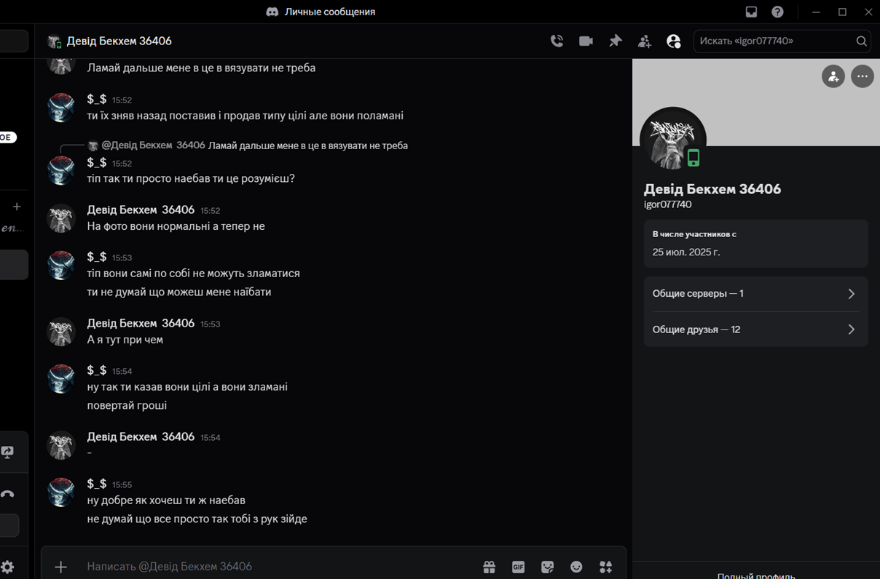The width and height of the screenshot is (880, 579).
Task: Add friends to this DM icon
Action: click(645, 41)
